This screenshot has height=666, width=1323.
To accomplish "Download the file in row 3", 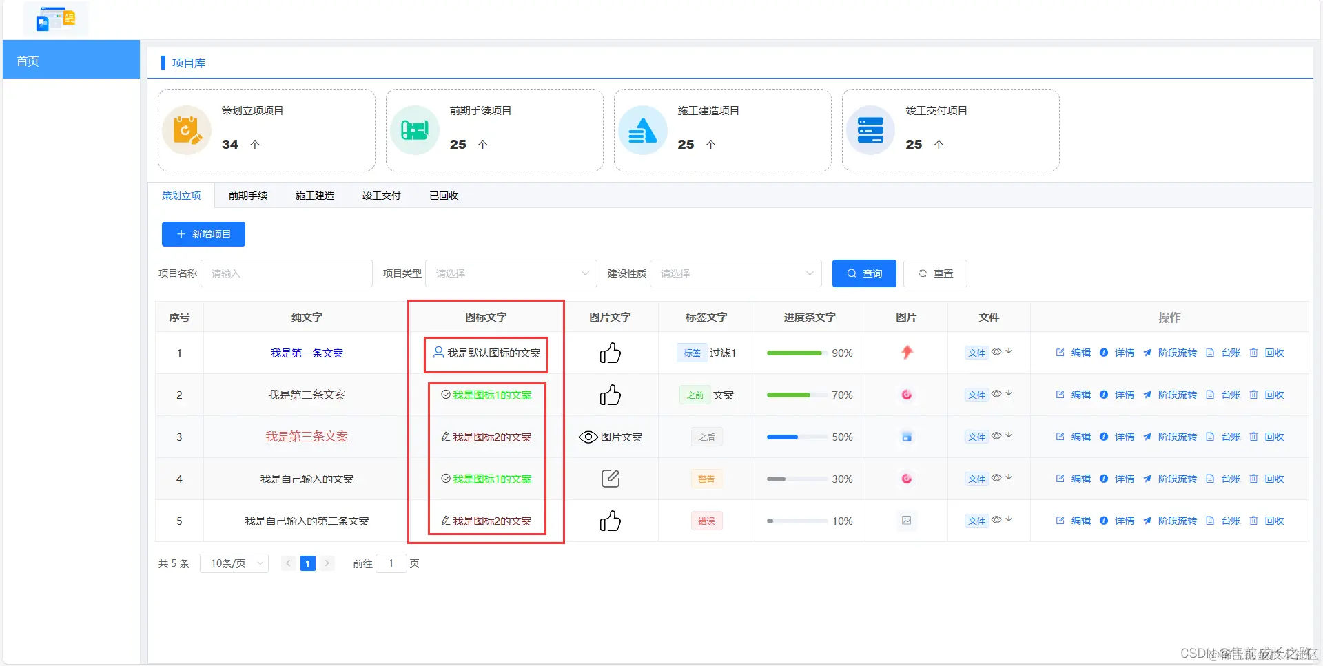I will (x=1009, y=436).
